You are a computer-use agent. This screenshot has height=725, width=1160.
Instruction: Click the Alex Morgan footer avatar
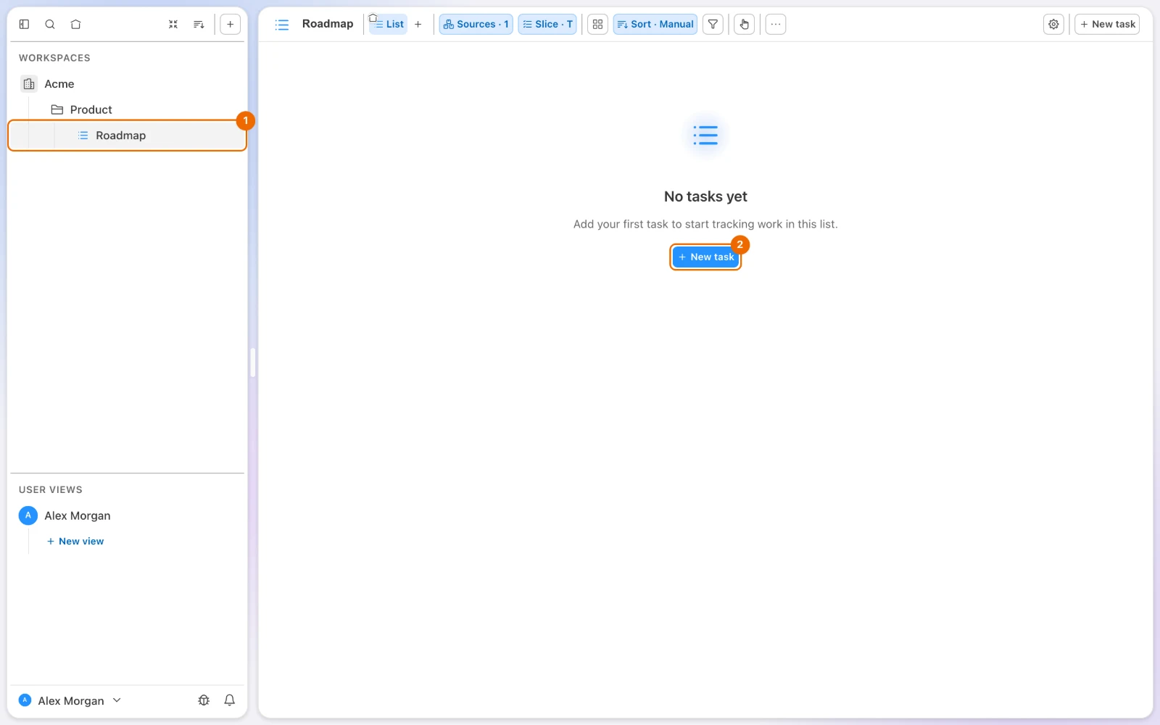coord(25,700)
